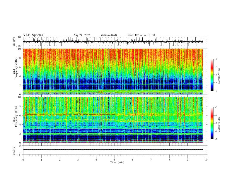
Task: Click the "Time (min)" axis title
Action: pos(117,162)
